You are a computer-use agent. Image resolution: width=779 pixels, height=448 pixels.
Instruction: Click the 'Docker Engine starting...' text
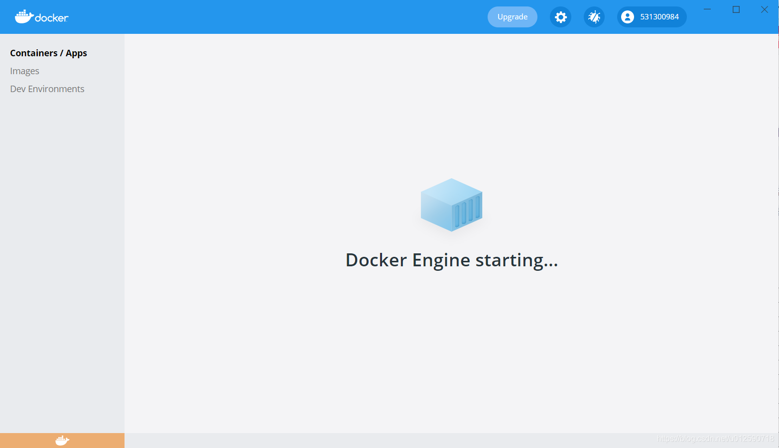[452, 260]
